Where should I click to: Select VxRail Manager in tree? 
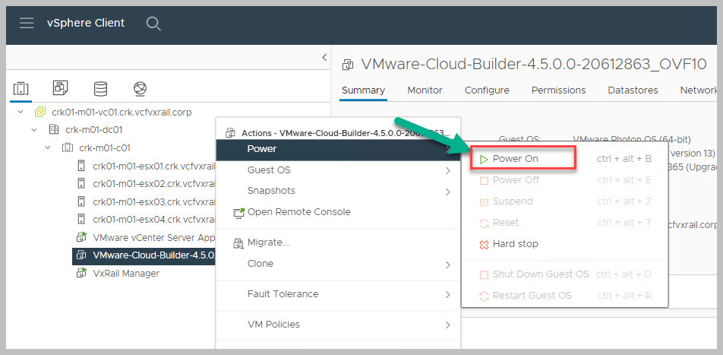(126, 273)
